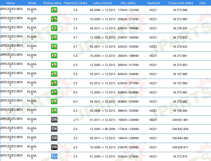Select engine code M 276.950

[180, 28]
